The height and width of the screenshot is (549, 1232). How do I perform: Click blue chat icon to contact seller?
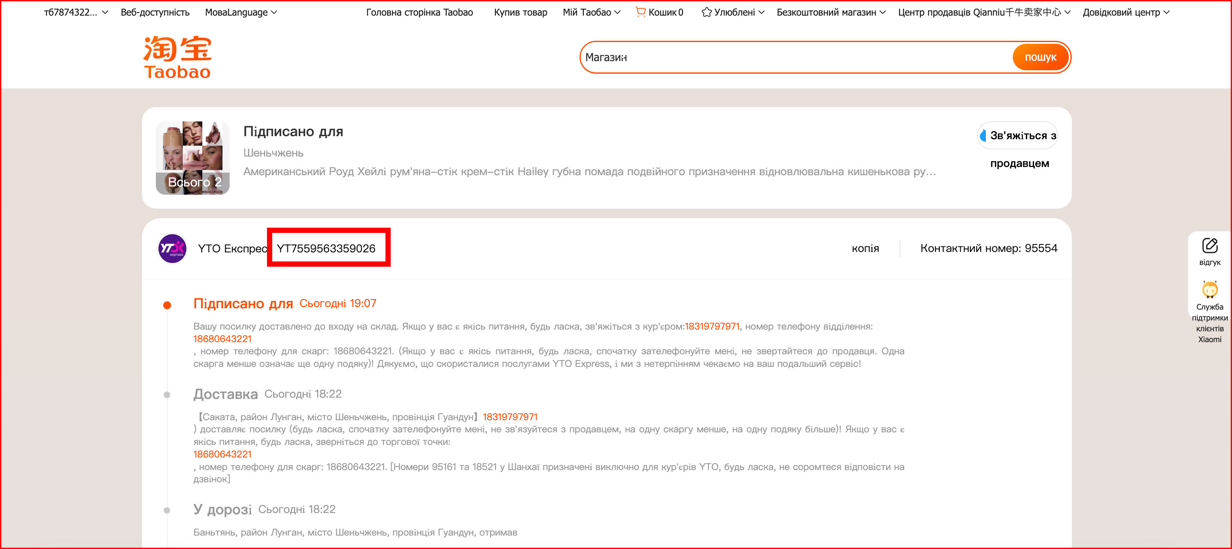point(983,136)
